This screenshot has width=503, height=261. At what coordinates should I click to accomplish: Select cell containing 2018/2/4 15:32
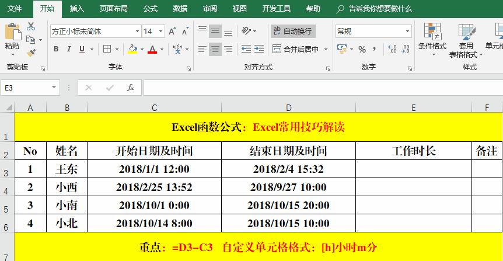(x=289, y=169)
